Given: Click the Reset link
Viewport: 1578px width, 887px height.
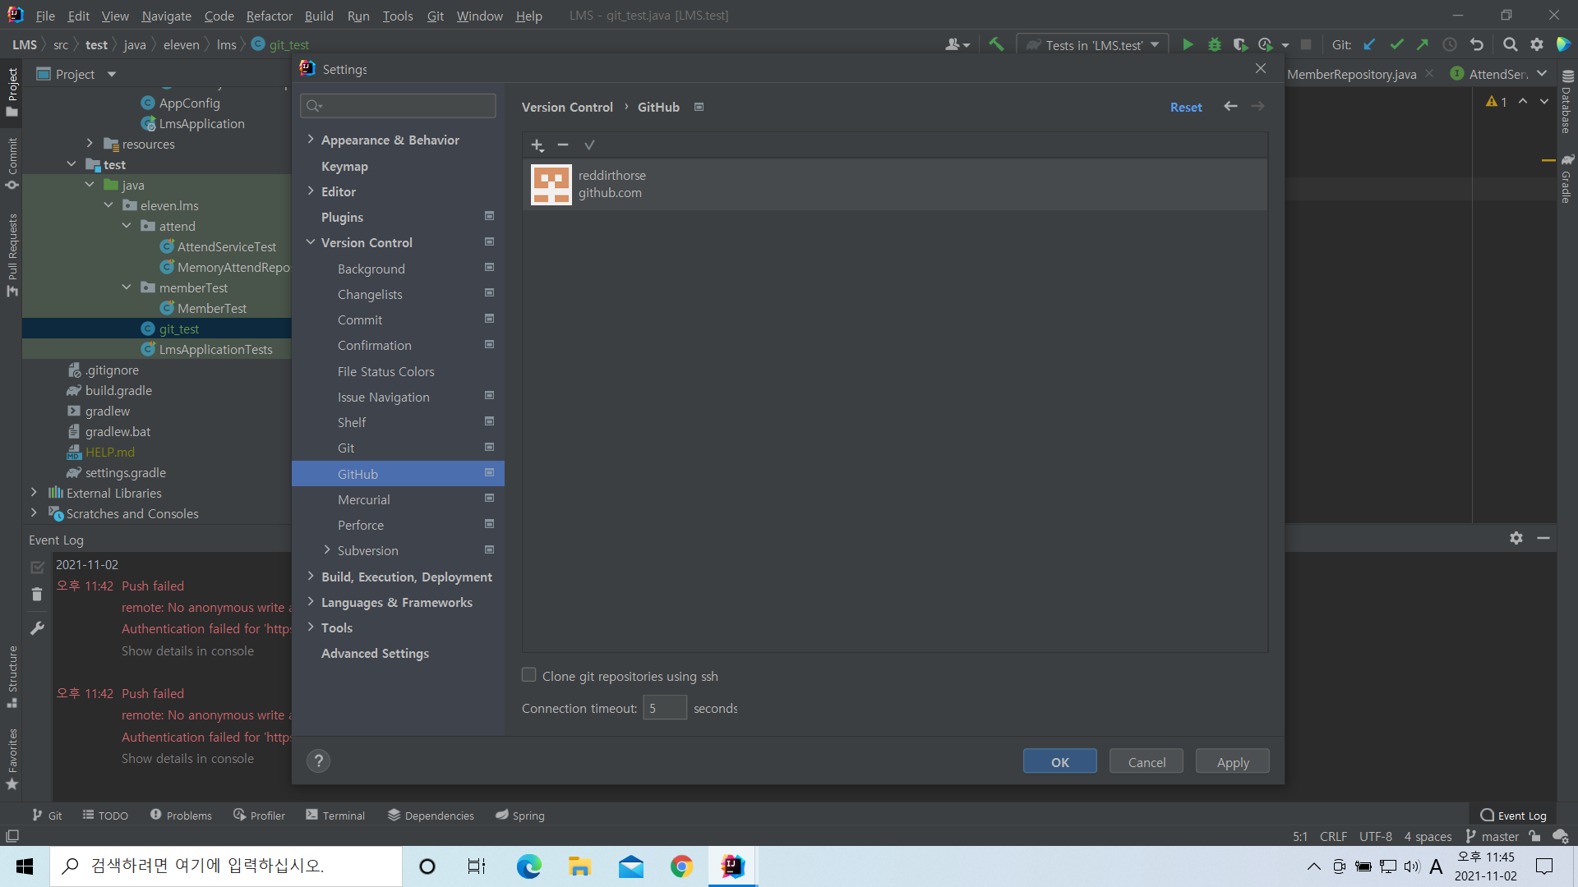Looking at the screenshot, I should [x=1185, y=107].
